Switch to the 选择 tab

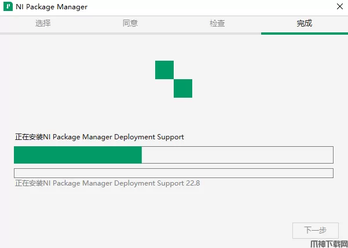point(43,24)
